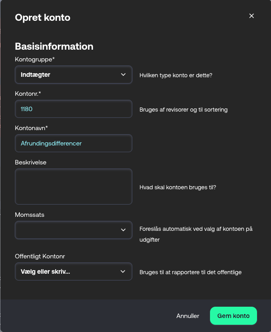Click the 'Bruges til at rapportere' help text
The width and height of the screenshot is (271, 332).
coord(190,272)
